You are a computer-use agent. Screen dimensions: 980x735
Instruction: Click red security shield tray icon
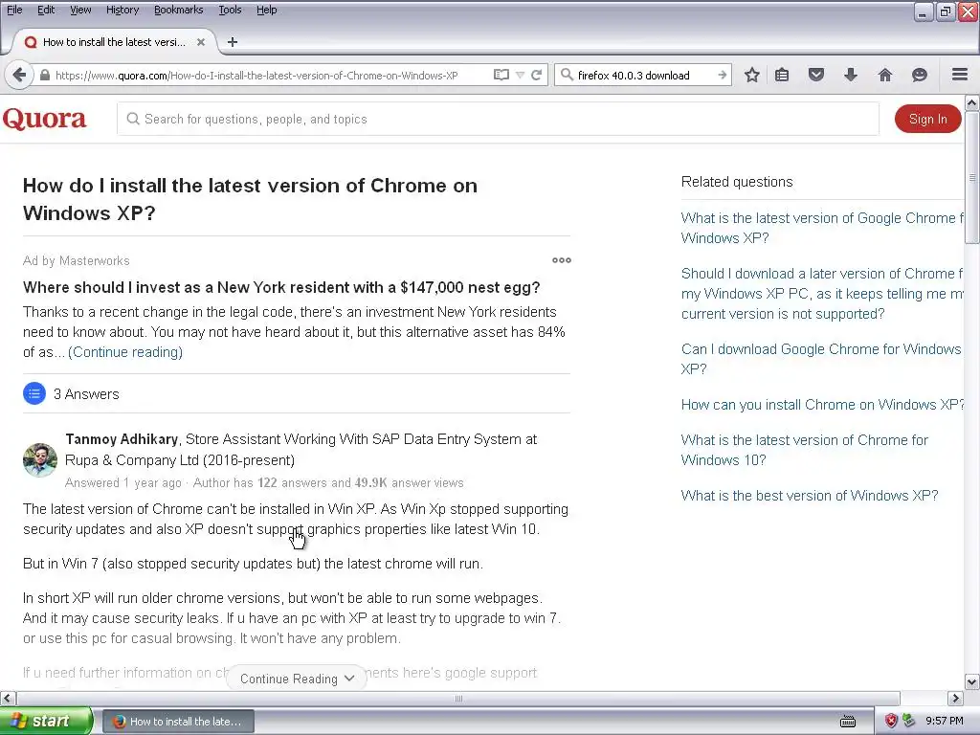(x=891, y=721)
